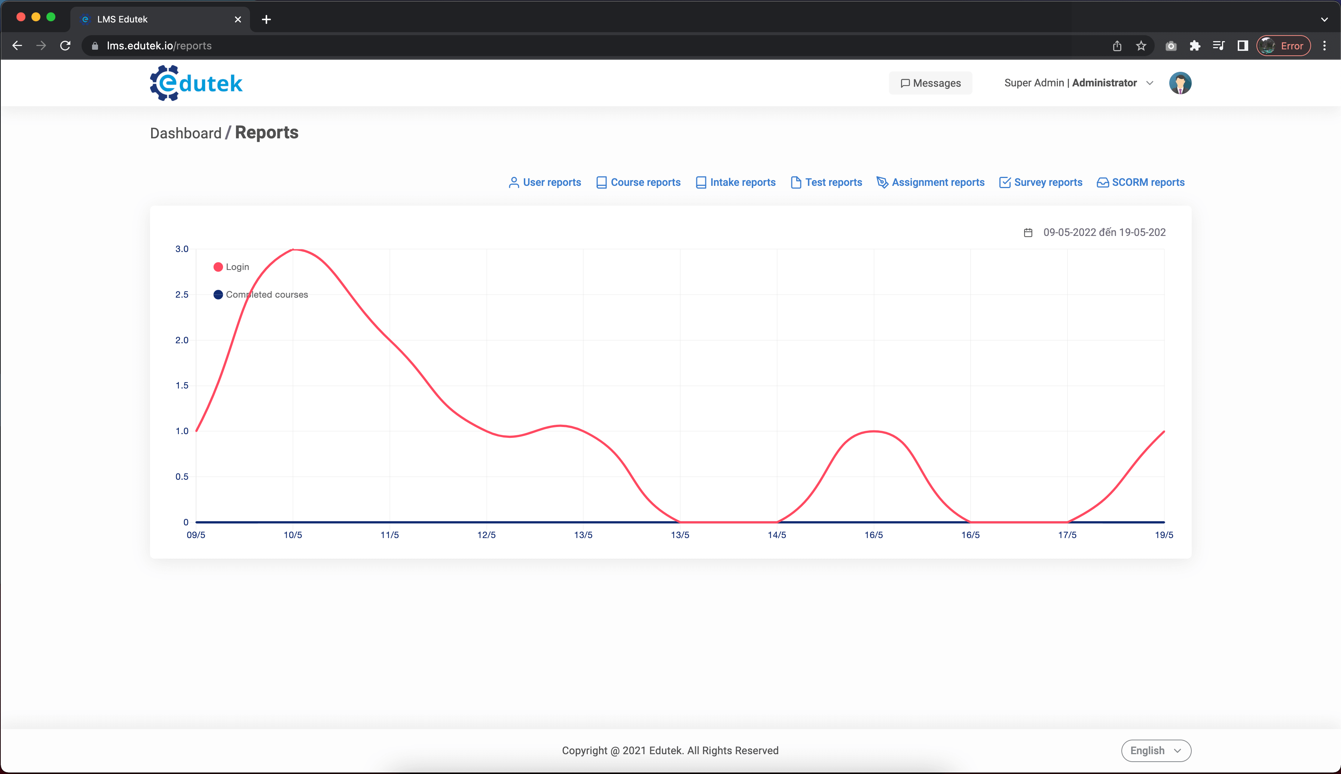This screenshot has height=774, width=1341.
Task: Open User reports
Action: point(545,182)
